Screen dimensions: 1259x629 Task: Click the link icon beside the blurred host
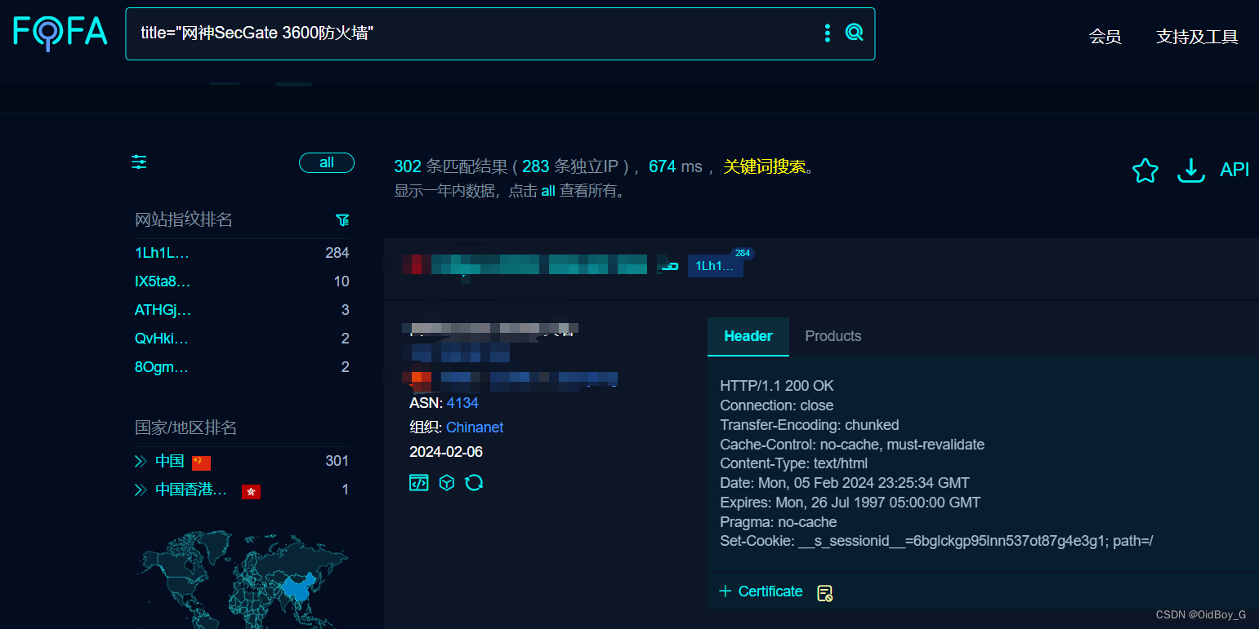point(670,265)
